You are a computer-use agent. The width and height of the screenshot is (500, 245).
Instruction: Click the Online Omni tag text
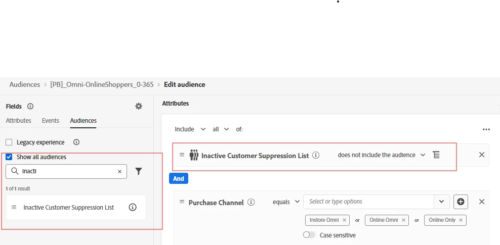click(384, 220)
